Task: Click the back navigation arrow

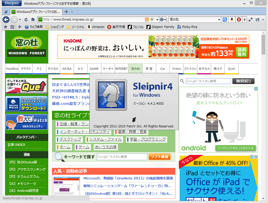Action: 6,20
